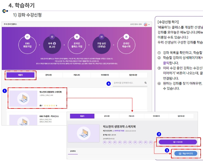Screen dimensions: 203x161
Task: Click the '고등학교 | 2학년 | 과학' course info text
Action: pyautogui.click(x=46, y=95)
